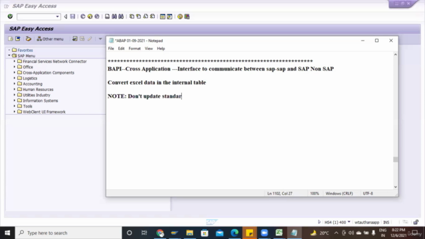Click the yellow Exit icon in SAP toolbar
This screenshot has width=425, height=239.
(90, 17)
